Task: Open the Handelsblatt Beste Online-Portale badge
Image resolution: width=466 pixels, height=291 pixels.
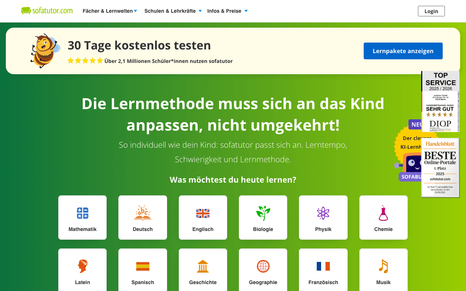Action: [x=440, y=168]
